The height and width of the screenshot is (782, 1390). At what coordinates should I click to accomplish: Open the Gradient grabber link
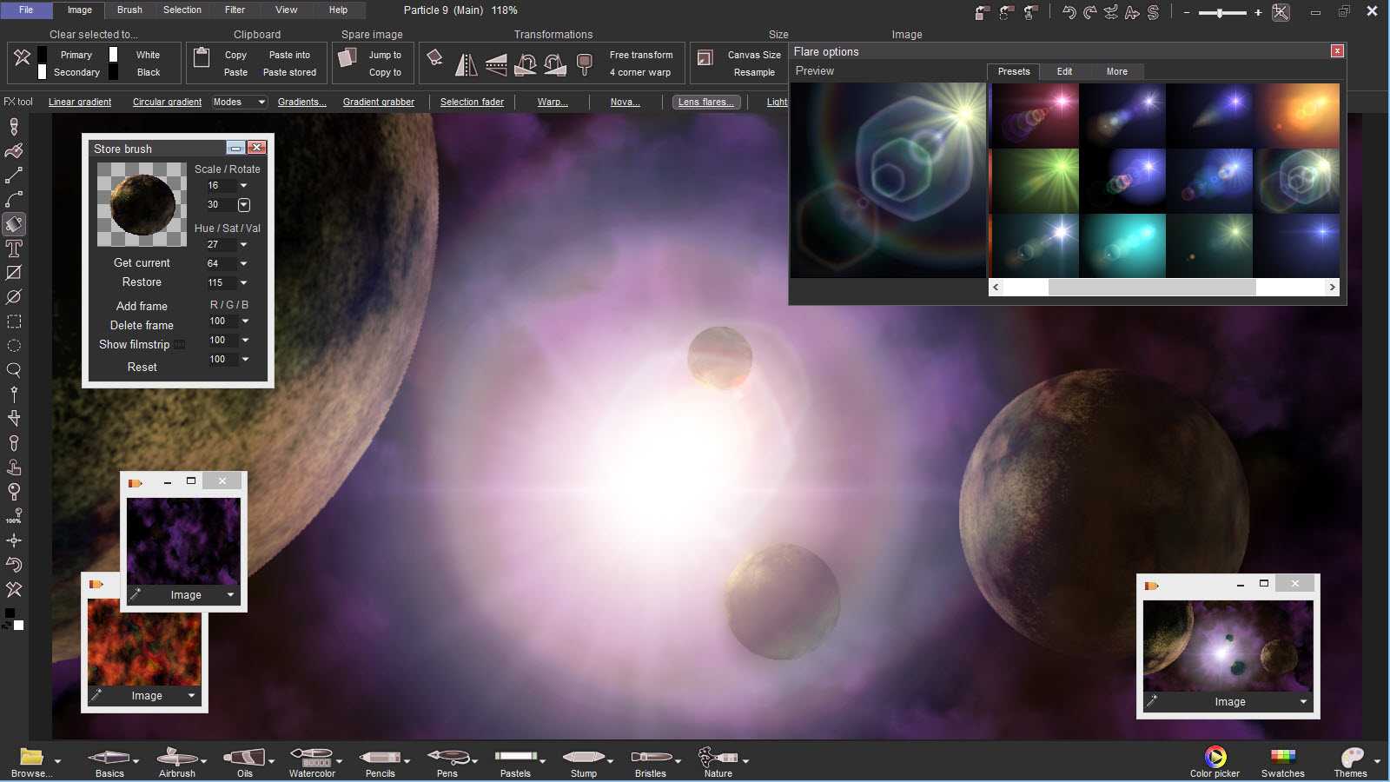[x=378, y=103]
